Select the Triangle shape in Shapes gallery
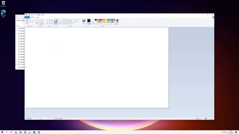 click(x=71, y=20)
